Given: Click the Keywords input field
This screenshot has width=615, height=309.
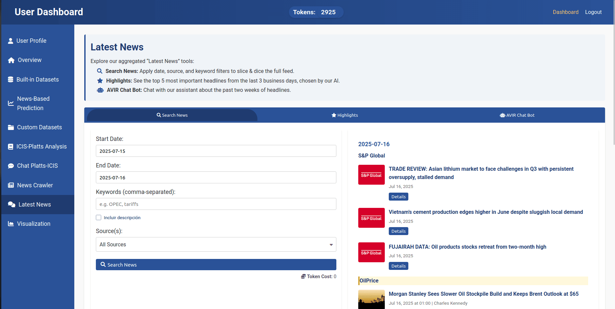Looking at the screenshot, I should [x=216, y=204].
